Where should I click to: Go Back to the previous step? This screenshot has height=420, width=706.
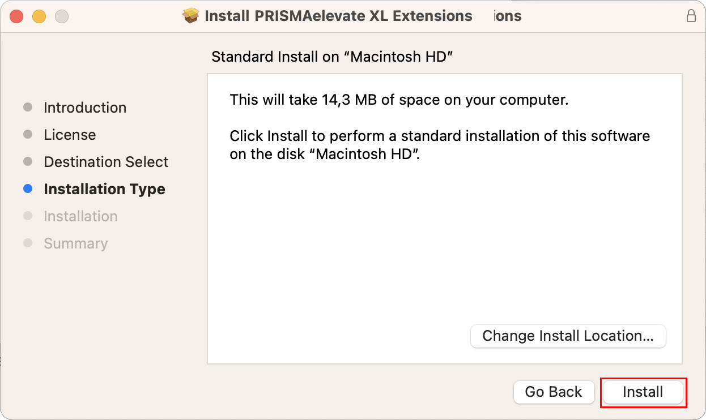(554, 392)
